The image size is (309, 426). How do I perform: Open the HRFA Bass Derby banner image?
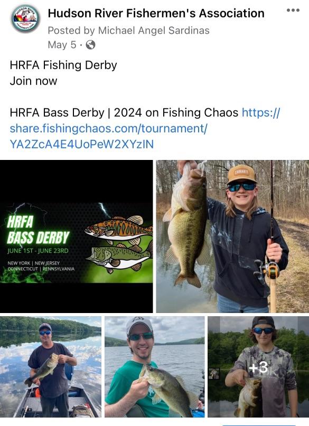click(77, 236)
